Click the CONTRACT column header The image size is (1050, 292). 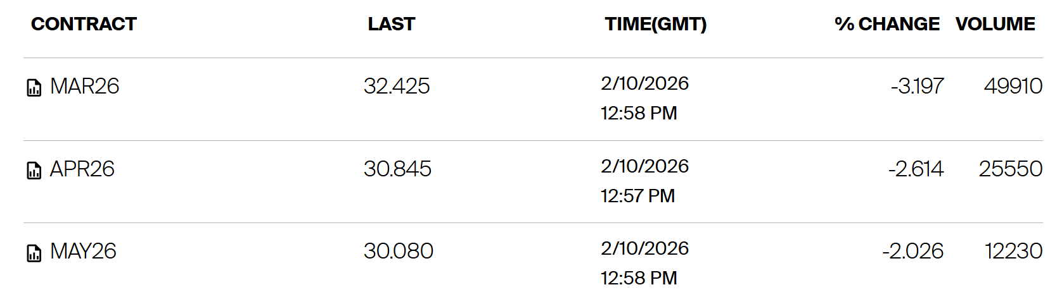(x=84, y=24)
